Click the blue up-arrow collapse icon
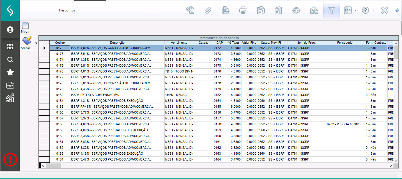This screenshot has height=179, width=402. [x=397, y=11]
